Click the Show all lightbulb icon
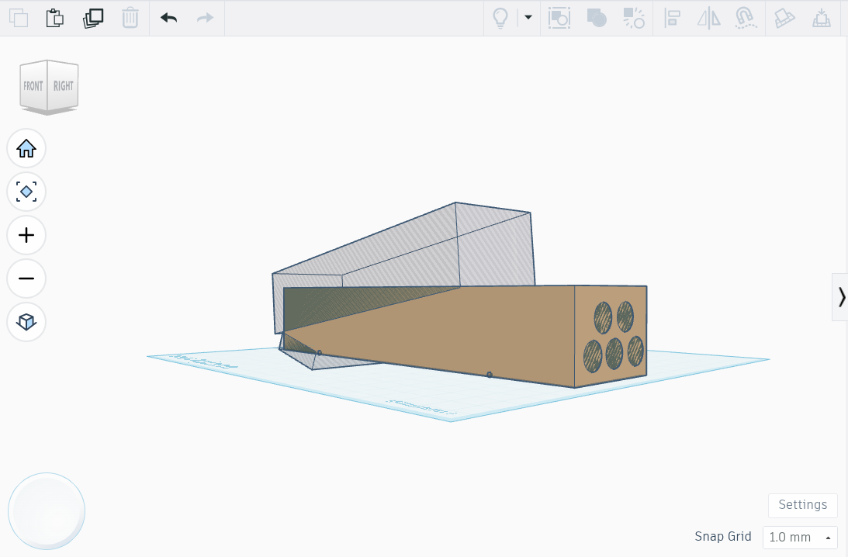Screen dimensions: 848x557 (x=500, y=18)
